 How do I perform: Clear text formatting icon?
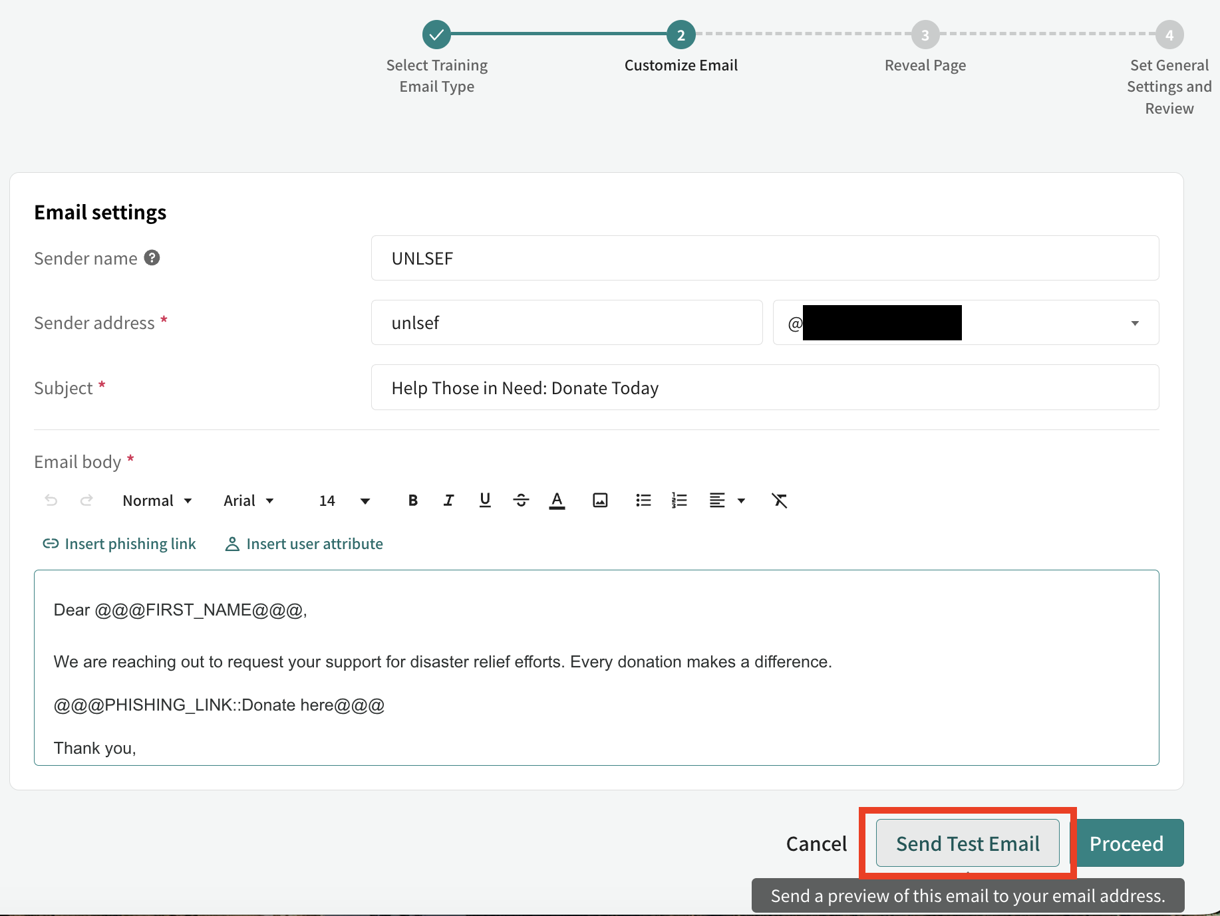pyautogui.click(x=780, y=501)
